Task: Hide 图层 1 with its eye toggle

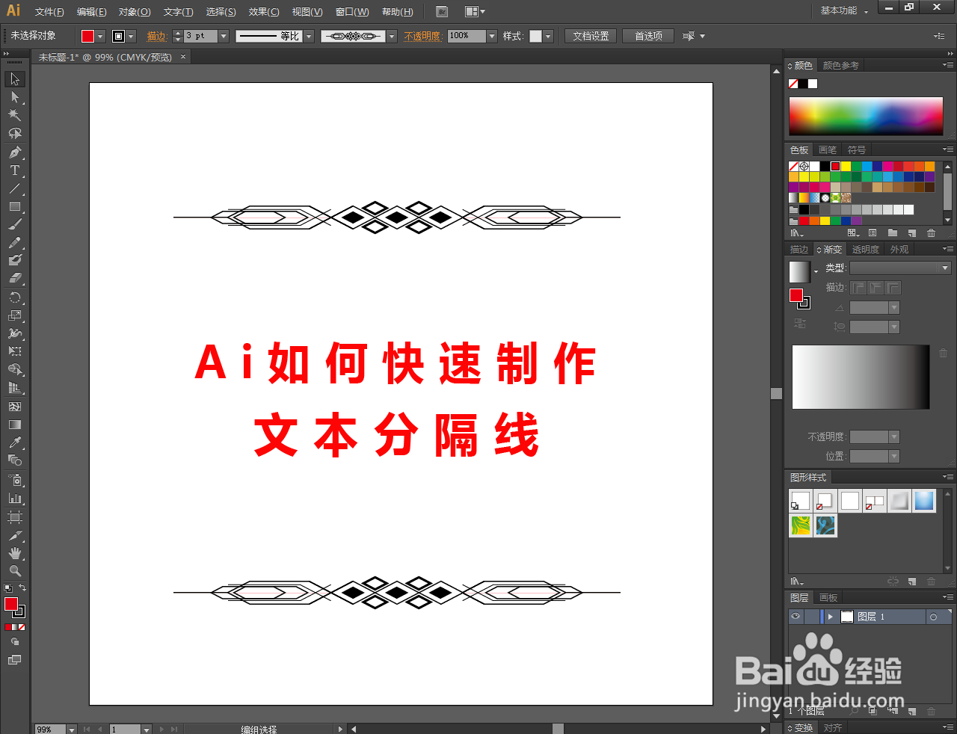Action: pyautogui.click(x=796, y=616)
